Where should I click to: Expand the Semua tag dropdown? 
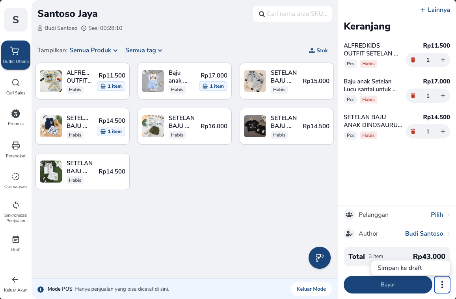tap(144, 50)
